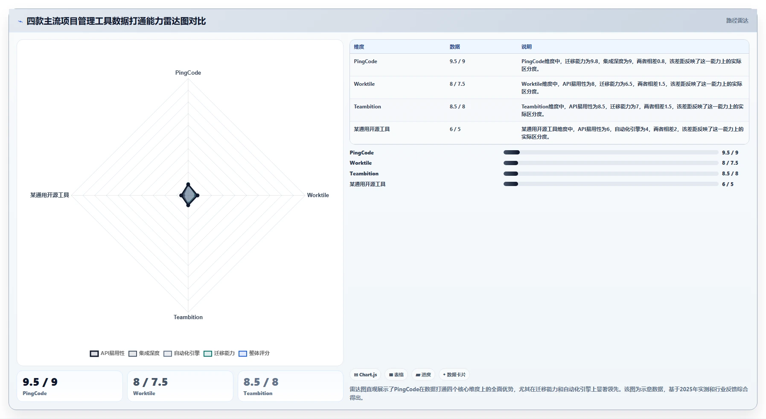Click the Teambition progress bar
The width and height of the screenshot is (766, 419).
coord(611,174)
